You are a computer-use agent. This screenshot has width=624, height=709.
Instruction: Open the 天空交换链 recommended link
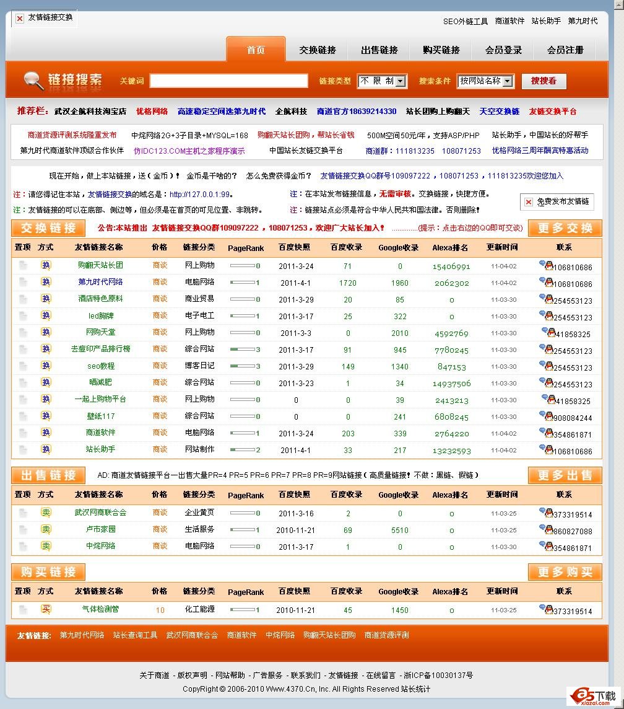[499, 111]
